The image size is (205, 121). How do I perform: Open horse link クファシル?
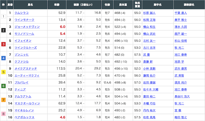[21, 62]
